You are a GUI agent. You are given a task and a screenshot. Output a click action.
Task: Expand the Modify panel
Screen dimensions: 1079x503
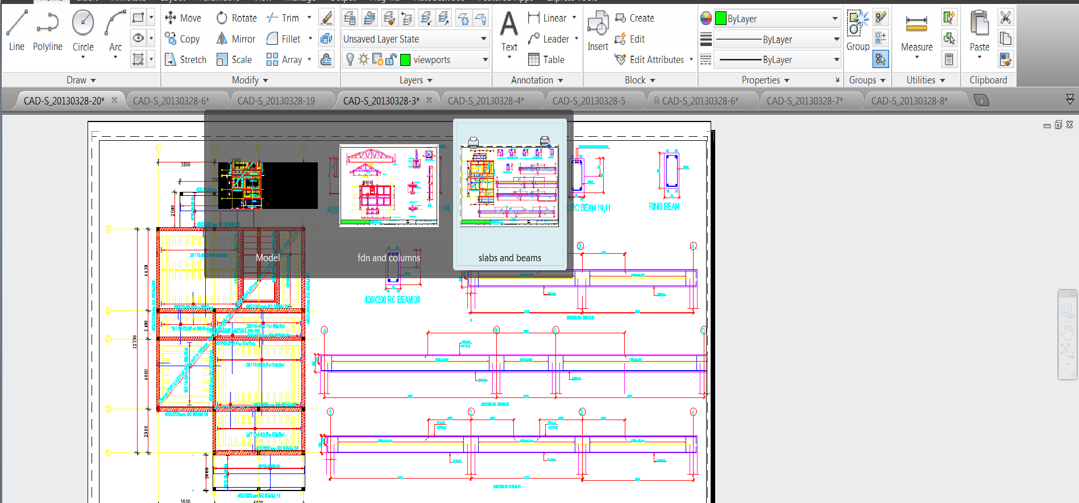[250, 80]
